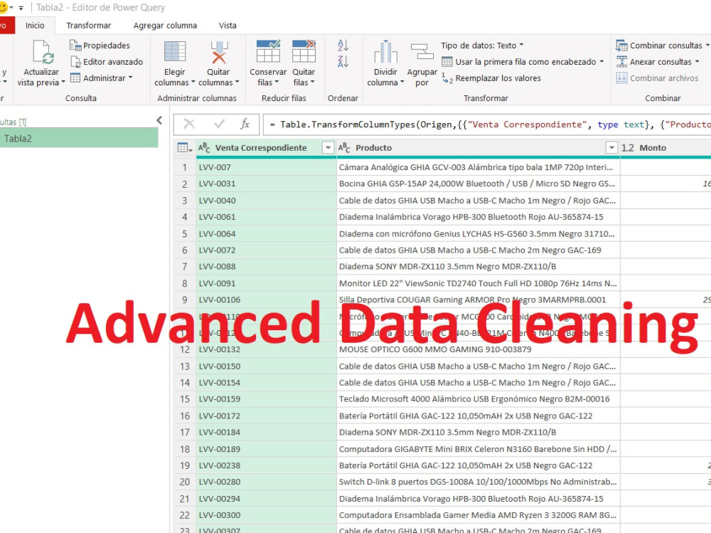Sort descending with the Z-A icon
Screen dimensions: 711x533
click(x=343, y=61)
